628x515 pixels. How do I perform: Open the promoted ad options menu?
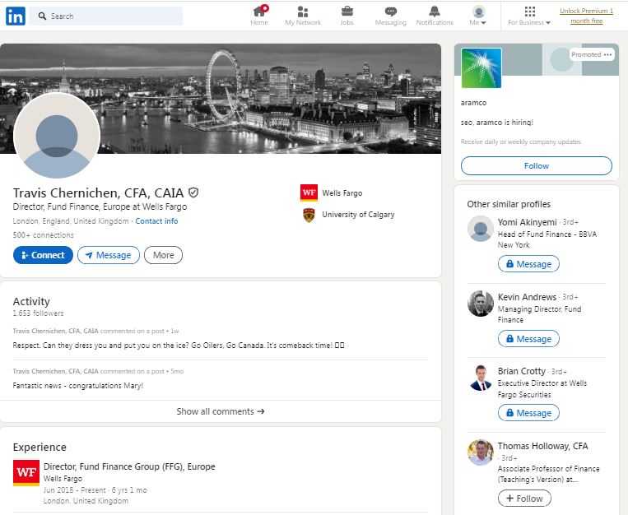pyautogui.click(x=607, y=55)
